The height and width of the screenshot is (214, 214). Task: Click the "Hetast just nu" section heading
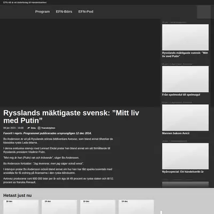18,195
